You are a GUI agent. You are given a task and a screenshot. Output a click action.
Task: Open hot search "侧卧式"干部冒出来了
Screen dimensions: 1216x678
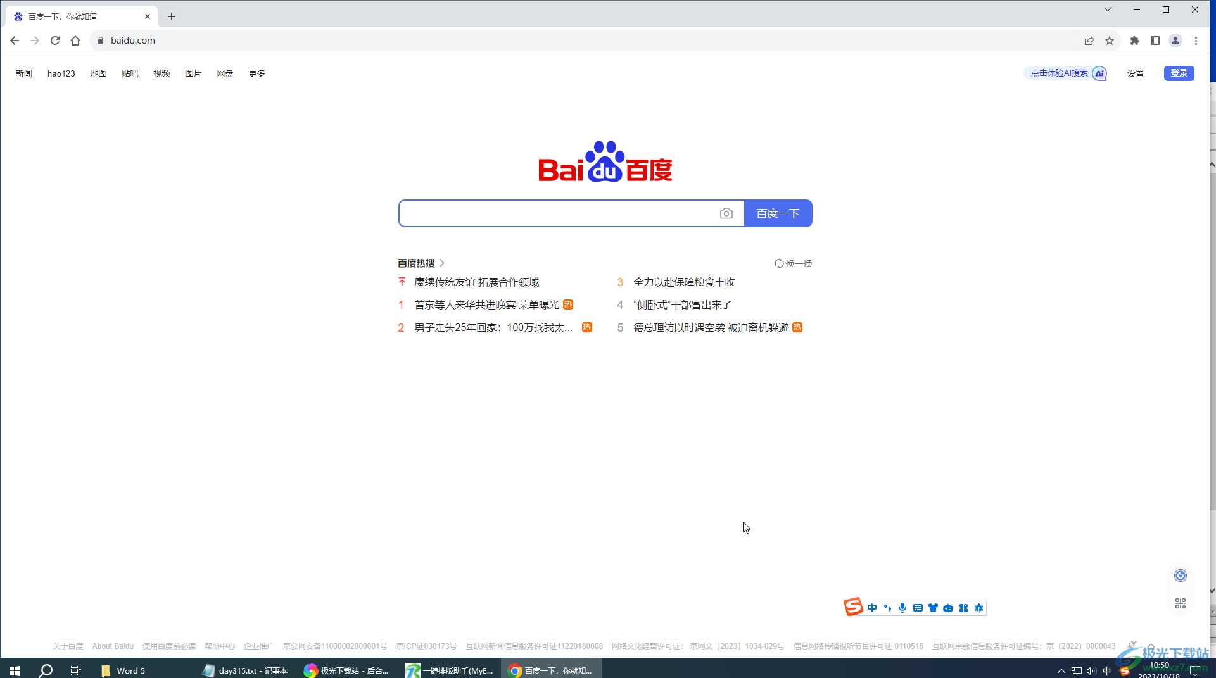[682, 304]
